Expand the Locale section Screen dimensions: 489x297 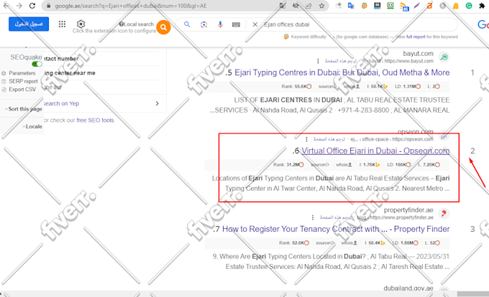pyautogui.click(x=32, y=126)
